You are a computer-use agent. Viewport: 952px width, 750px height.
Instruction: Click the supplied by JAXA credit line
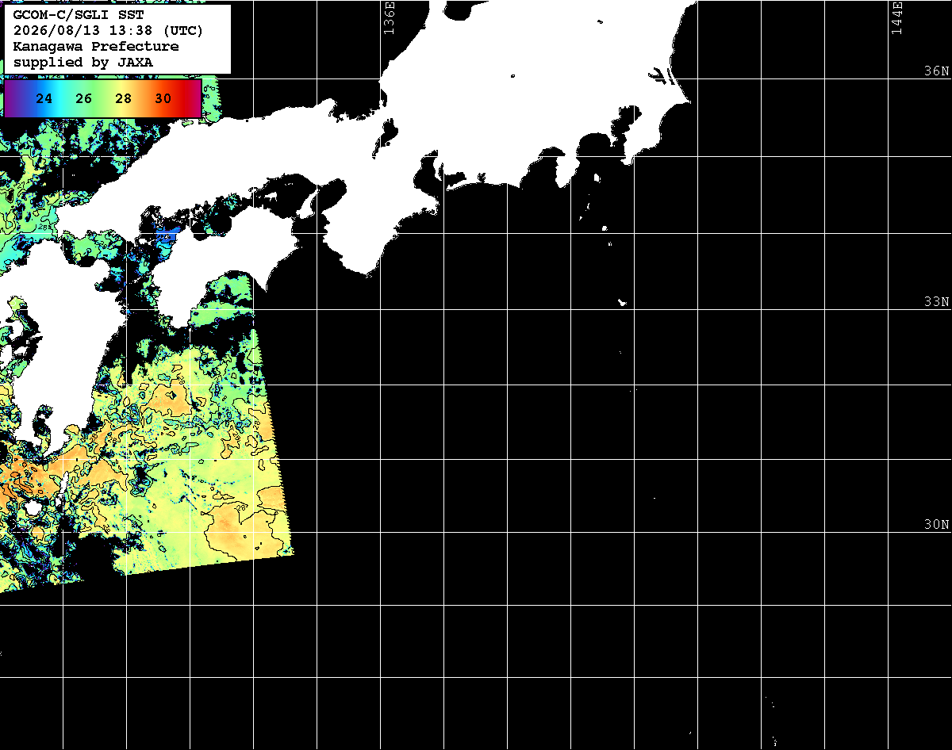pyautogui.click(x=83, y=62)
